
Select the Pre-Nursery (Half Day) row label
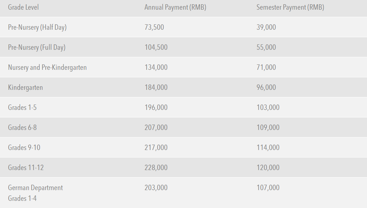(37, 27)
